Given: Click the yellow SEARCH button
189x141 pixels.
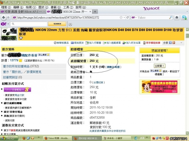Looking at the screenshot, I should click(x=57, y=24).
